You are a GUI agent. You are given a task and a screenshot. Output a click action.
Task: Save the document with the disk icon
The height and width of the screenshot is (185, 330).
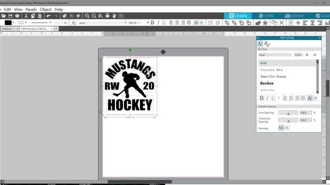[10, 16]
